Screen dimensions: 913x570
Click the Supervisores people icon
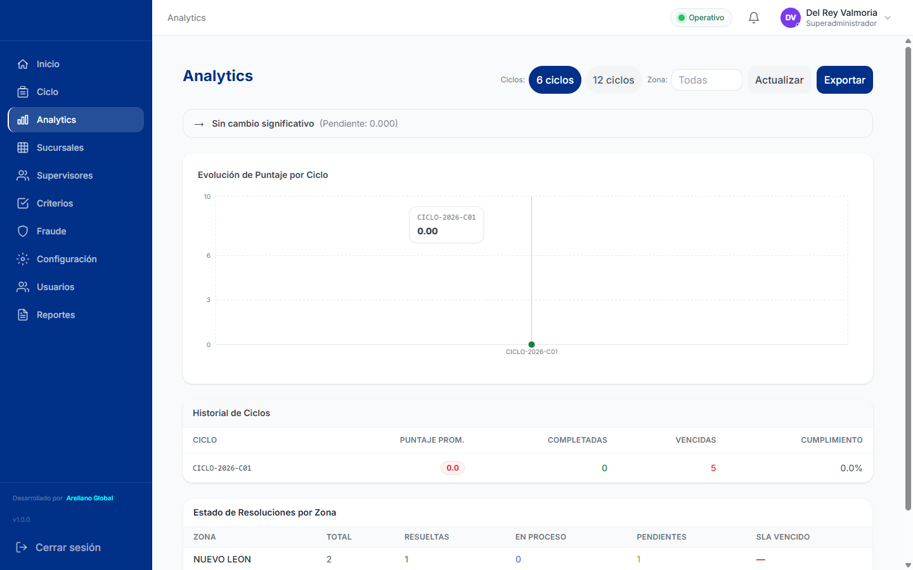tap(23, 175)
